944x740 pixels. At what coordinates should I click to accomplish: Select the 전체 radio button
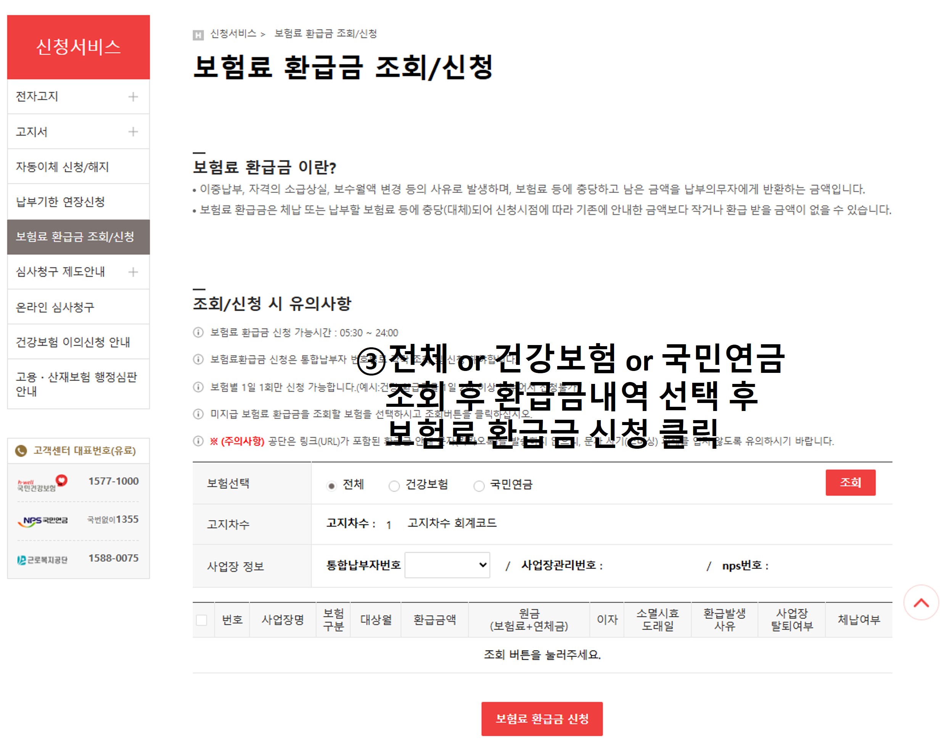click(x=331, y=486)
